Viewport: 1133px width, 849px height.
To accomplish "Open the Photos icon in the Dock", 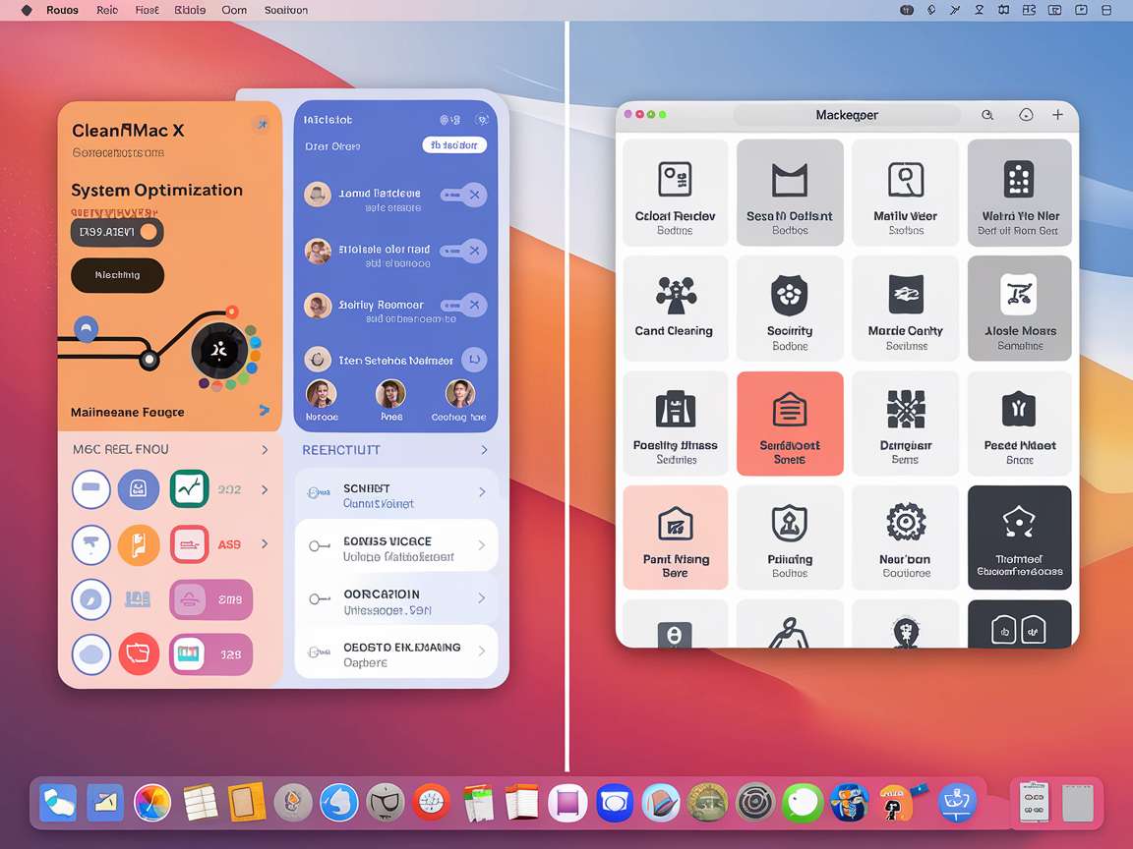I will coord(152,802).
